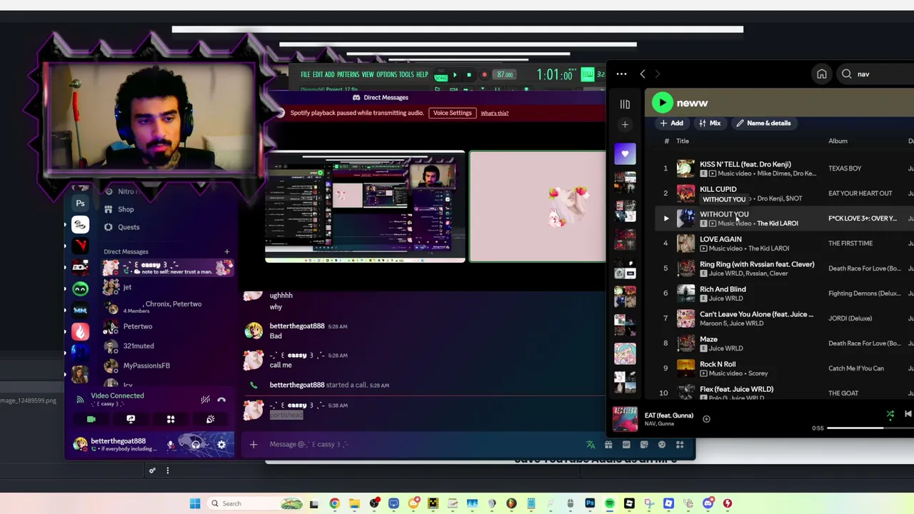This screenshot has height=514, width=914.
Task: Toggle noise suppression in Discord voice panel
Action: (x=205, y=400)
